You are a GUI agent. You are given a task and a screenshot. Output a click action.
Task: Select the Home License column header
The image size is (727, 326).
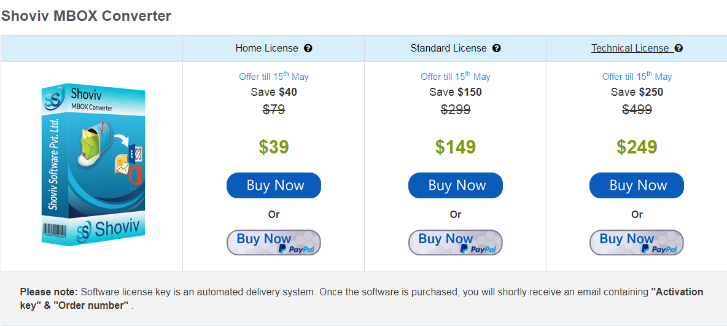(266, 49)
